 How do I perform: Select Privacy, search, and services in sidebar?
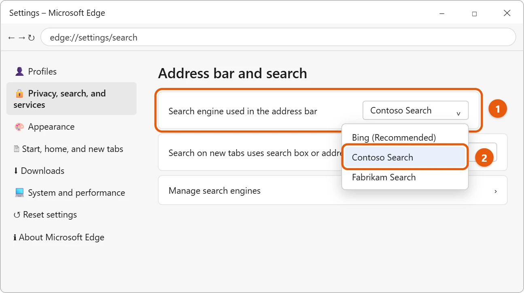pos(71,99)
